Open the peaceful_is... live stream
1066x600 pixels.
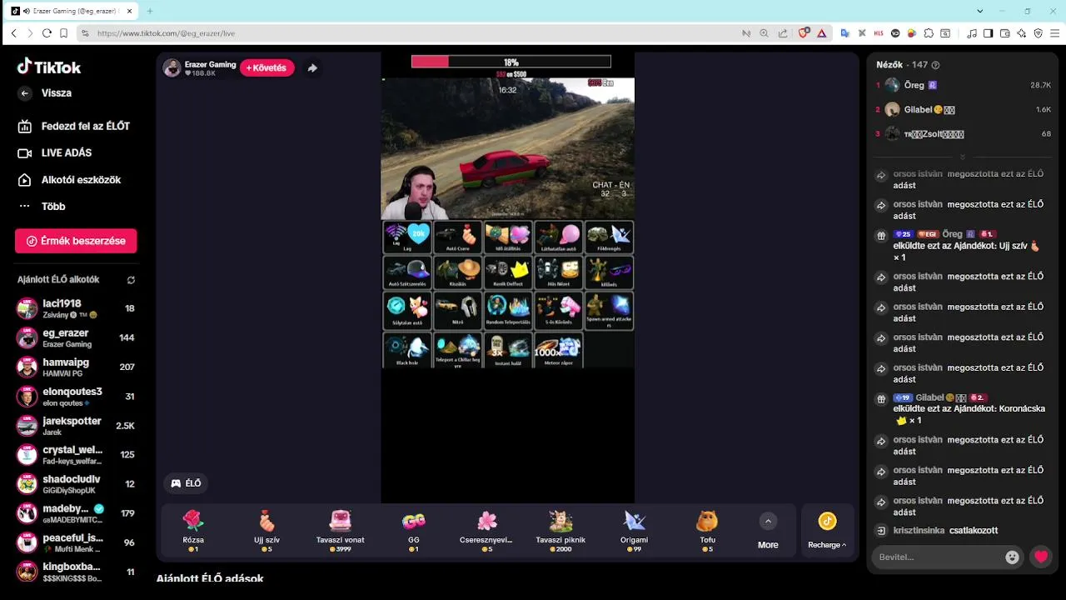pos(76,542)
